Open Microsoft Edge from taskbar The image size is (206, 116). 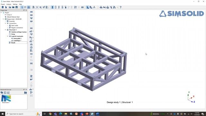61,114
